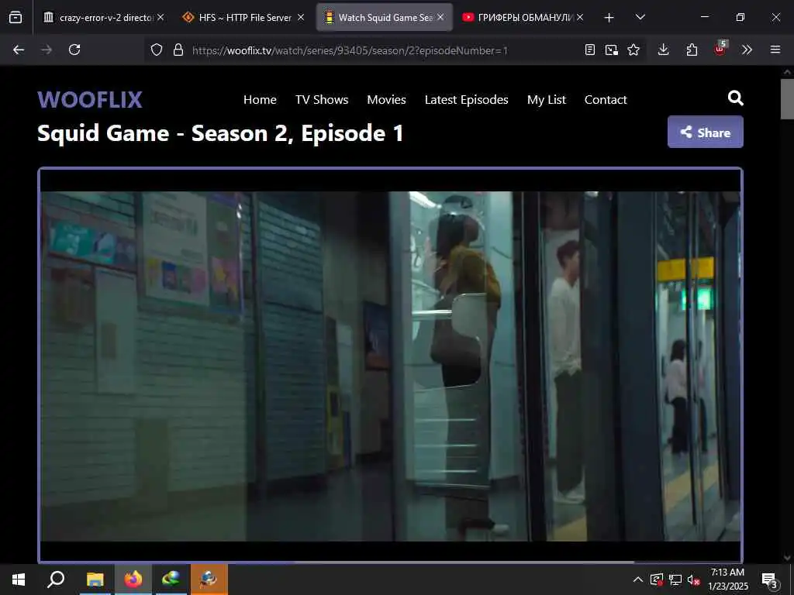Image resolution: width=794 pixels, height=595 pixels.
Task: Close the YouTube ГРИФЕРЫ tab
Action: pyautogui.click(x=580, y=17)
